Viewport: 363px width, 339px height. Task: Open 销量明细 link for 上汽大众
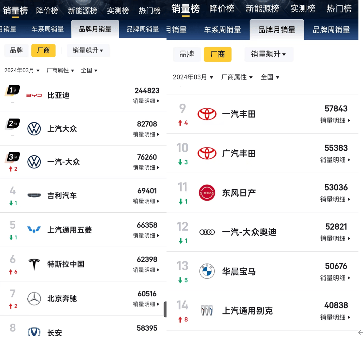pyautogui.click(x=146, y=134)
